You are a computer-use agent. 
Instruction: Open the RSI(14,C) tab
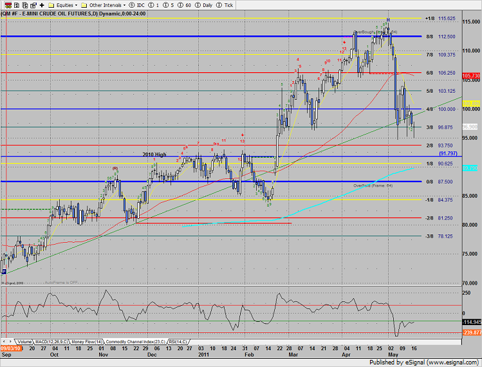click(178, 341)
